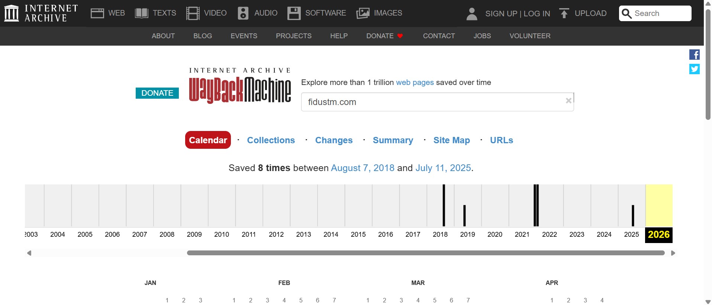Clear the URL field with X
The width and height of the screenshot is (712, 305).
(x=568, y=101)
